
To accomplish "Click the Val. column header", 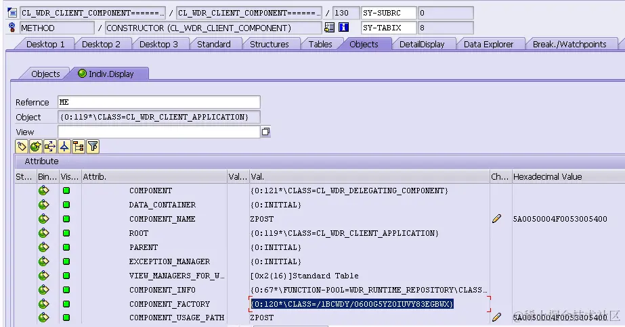I will (369, 176).
